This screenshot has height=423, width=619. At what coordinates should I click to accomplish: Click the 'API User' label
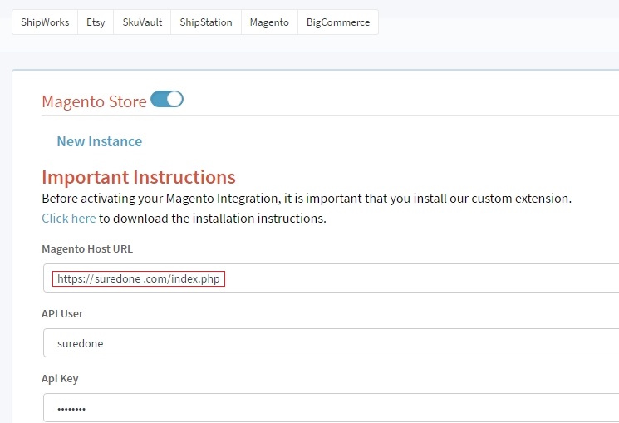[62, 313]
